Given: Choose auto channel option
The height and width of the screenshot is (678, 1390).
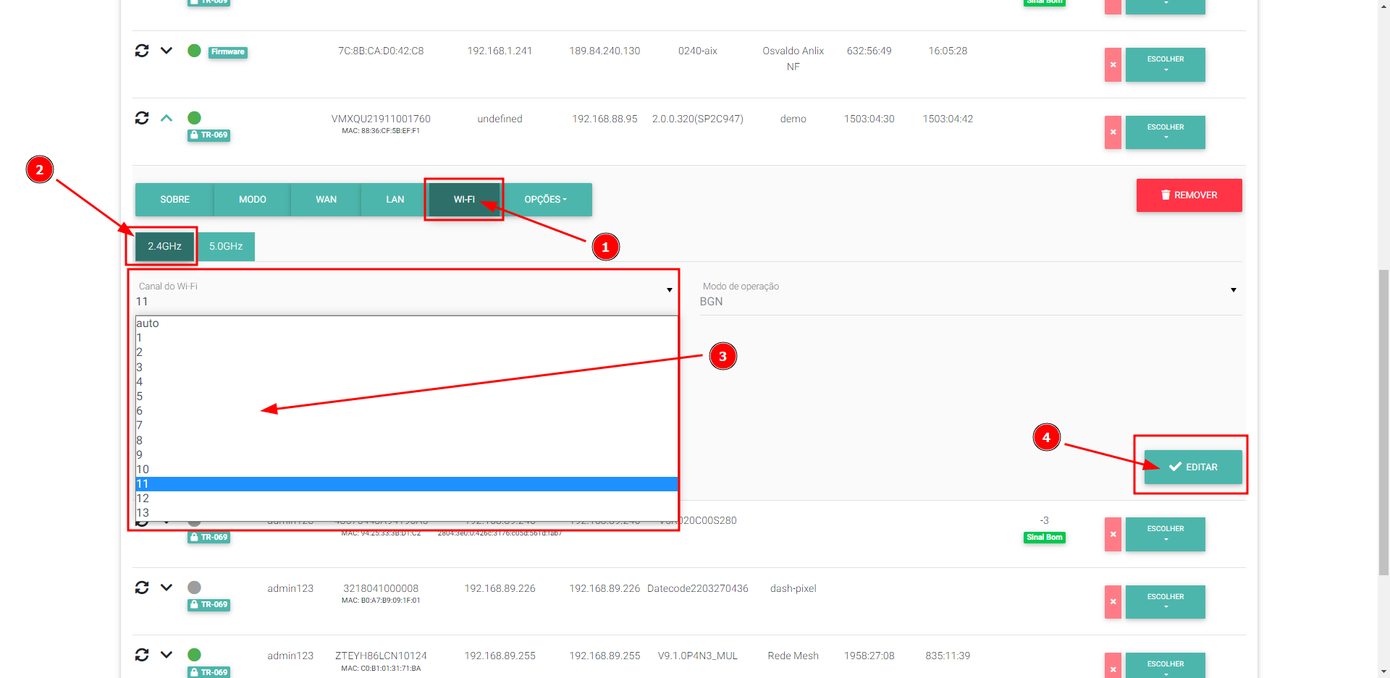Looking at the screenshot, I should [x=406, y=323].
